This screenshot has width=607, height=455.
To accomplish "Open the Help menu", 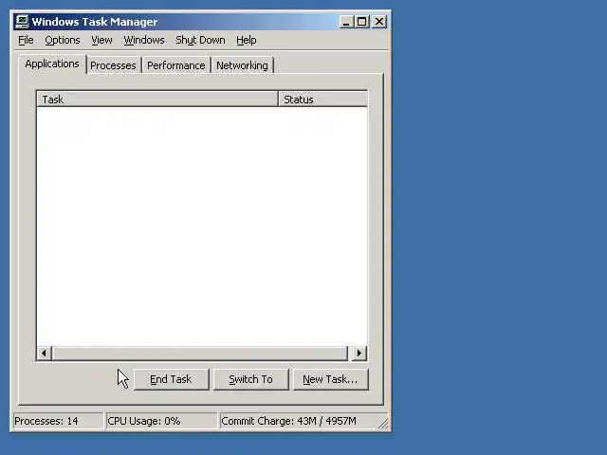I will 247,40.
